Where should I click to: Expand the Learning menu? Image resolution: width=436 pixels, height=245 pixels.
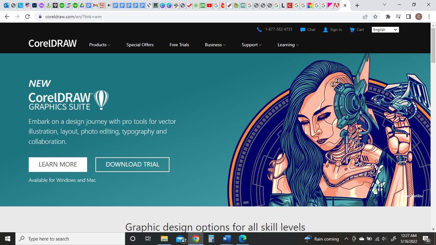click(x=288, y=45)
